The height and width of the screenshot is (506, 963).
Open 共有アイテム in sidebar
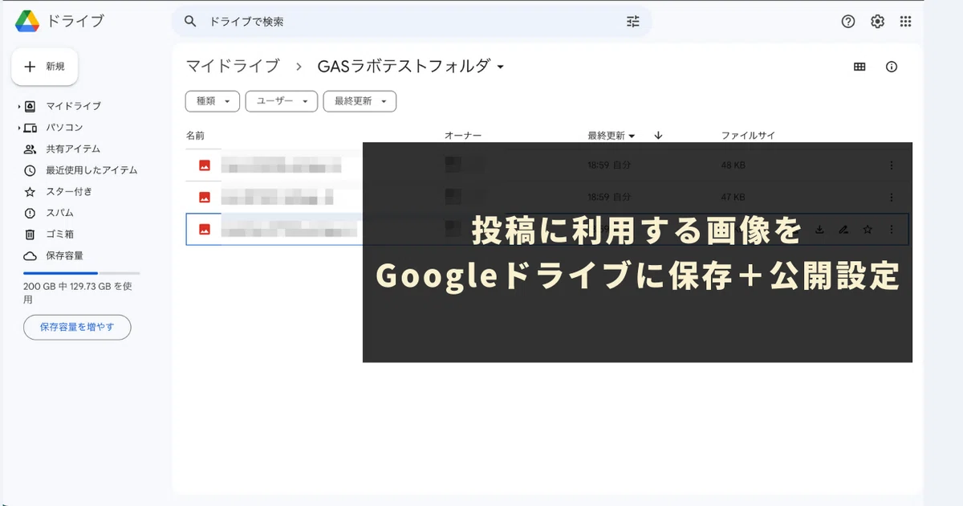(x=73, y=149)
